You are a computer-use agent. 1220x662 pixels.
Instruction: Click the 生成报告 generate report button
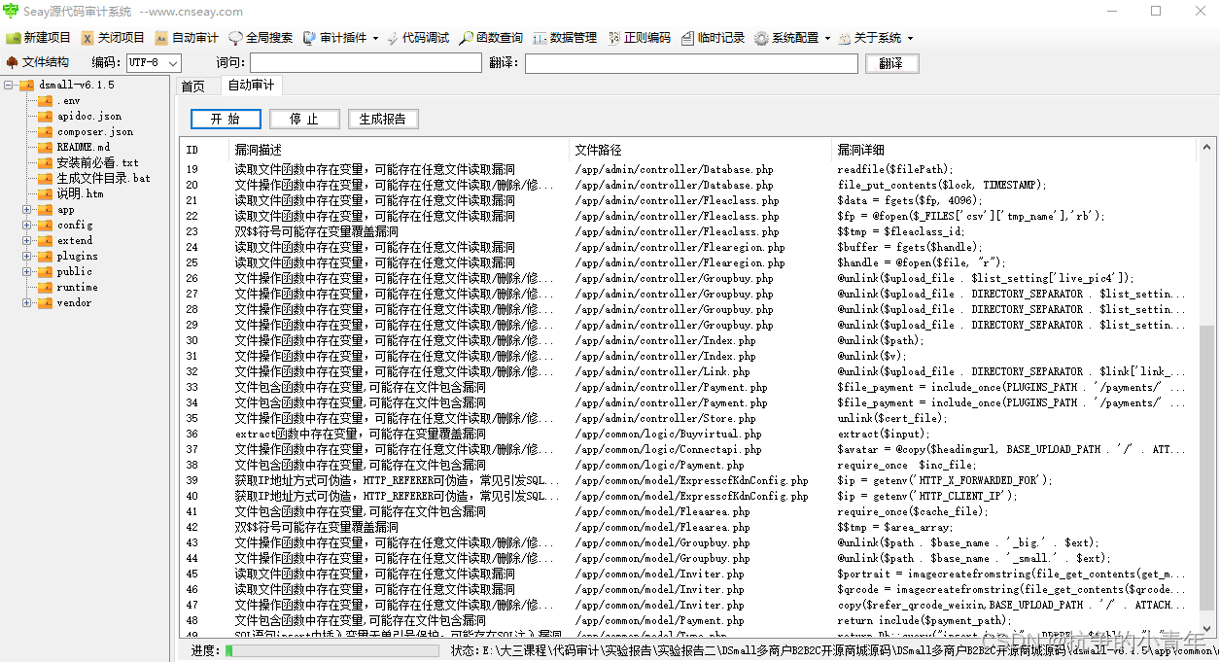click(x=383, y=119)
